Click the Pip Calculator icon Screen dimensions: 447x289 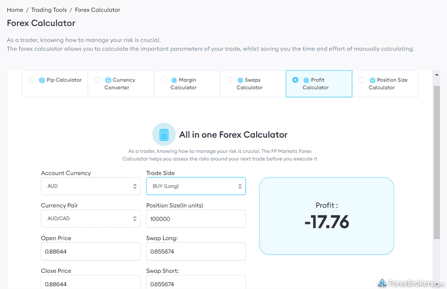(x=42, y=80)
